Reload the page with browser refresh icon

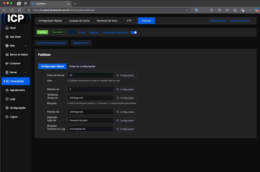[x=12, y=10]
